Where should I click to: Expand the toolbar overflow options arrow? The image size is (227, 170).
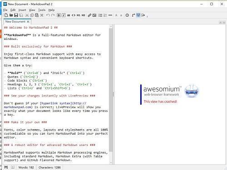click(x=147, y=16)
